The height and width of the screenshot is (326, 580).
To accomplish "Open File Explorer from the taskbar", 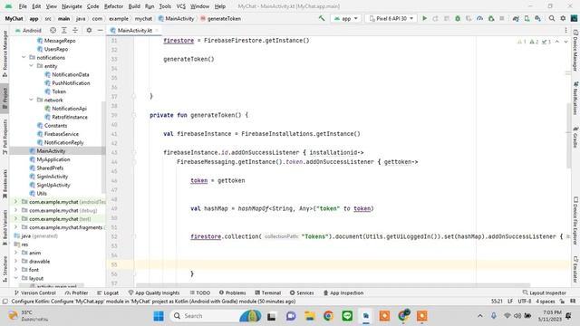I will pyautogui.click(x=309, y=316).
